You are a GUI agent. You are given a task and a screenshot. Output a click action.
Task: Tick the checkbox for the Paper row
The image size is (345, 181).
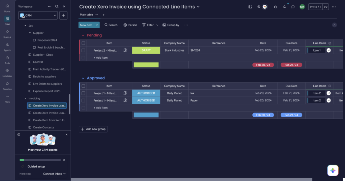click(x=84, y=100)
